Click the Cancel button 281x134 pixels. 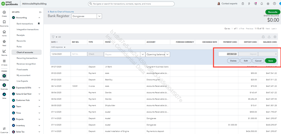(258, 61)
